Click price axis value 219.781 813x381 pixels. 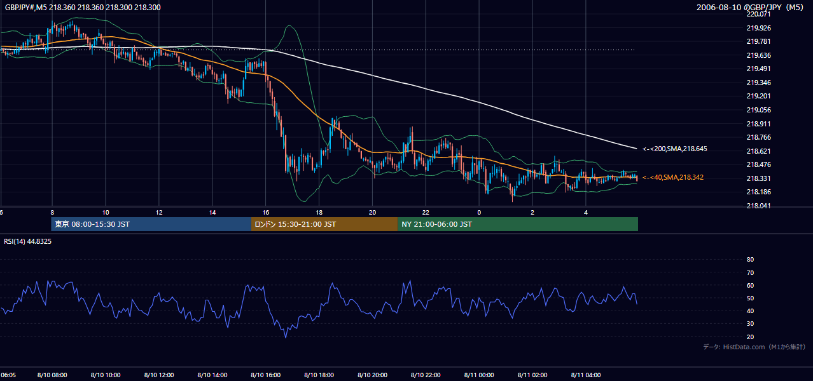coord(759,41)
